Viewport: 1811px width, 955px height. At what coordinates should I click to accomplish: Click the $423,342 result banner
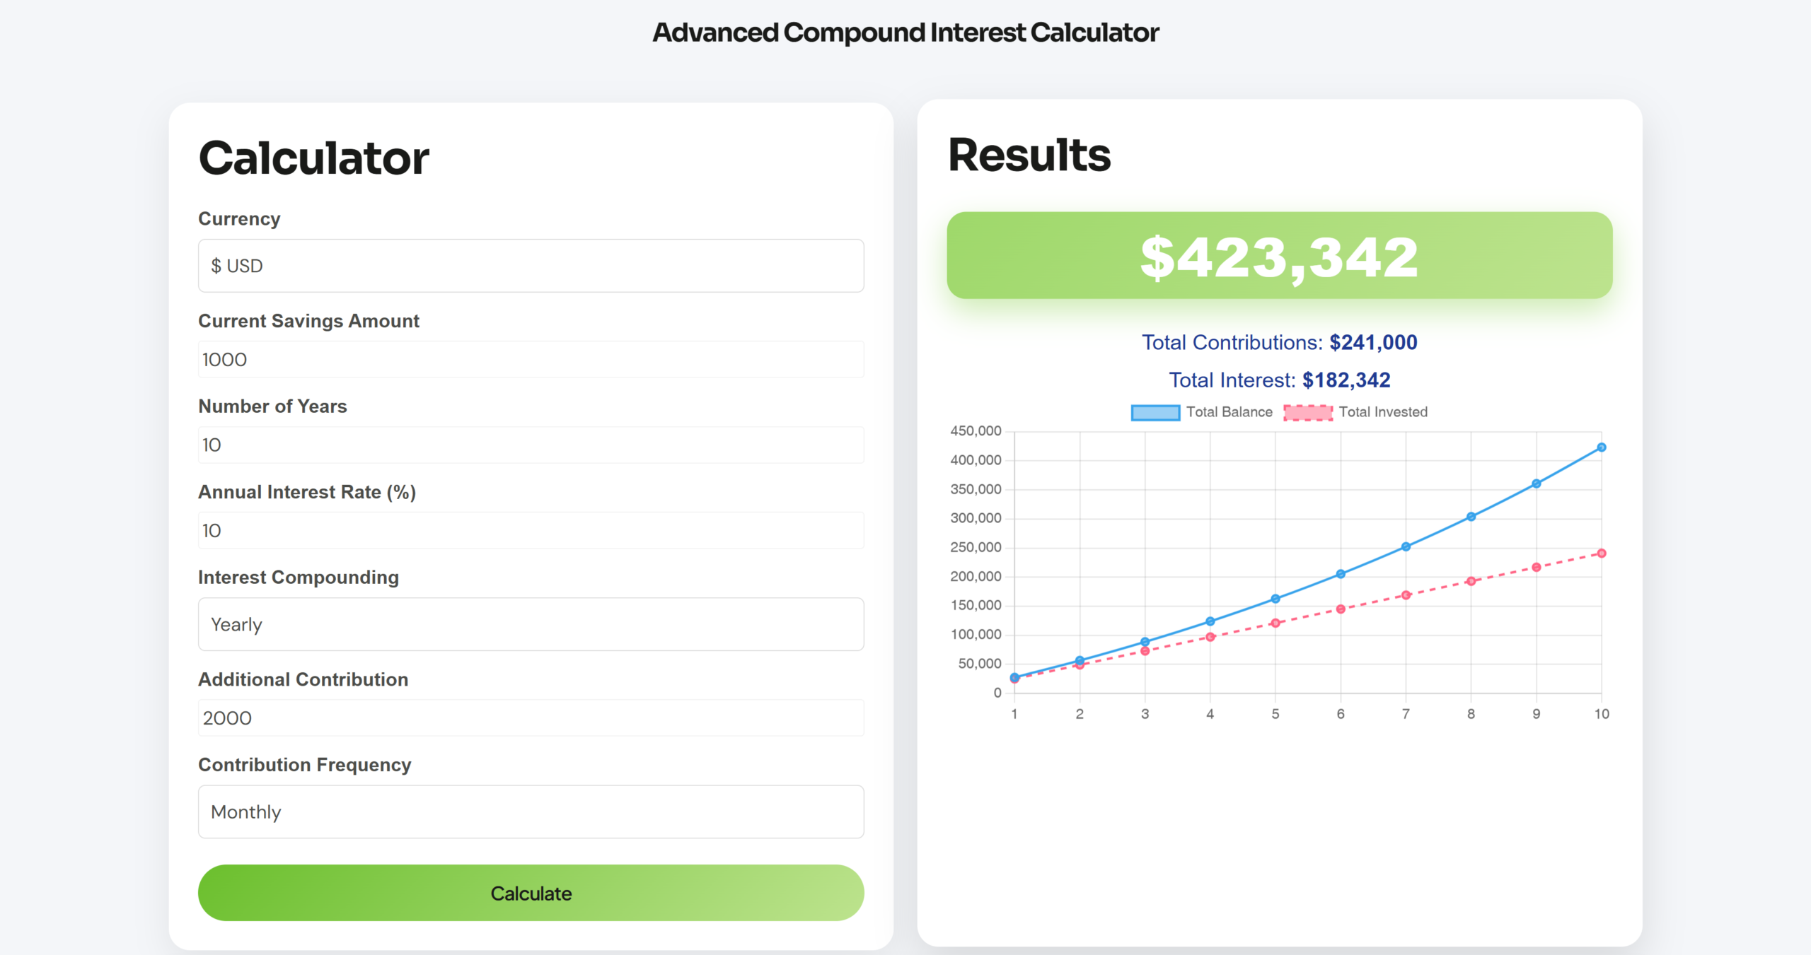(x=1279, y=256)
